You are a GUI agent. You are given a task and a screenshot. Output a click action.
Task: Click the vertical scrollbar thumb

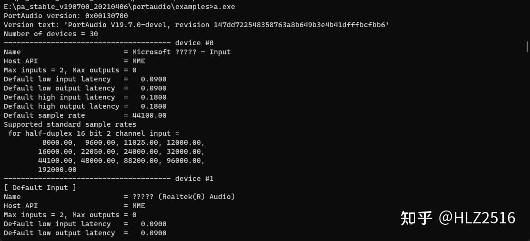tap(527, 46)
